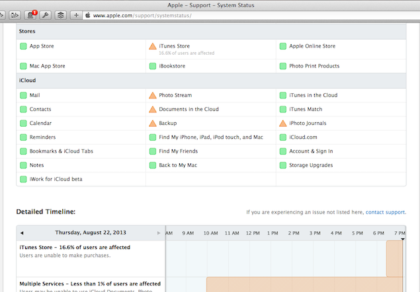Click the Storage Upgrades green icon
The image size is (420, 292).
283,165
